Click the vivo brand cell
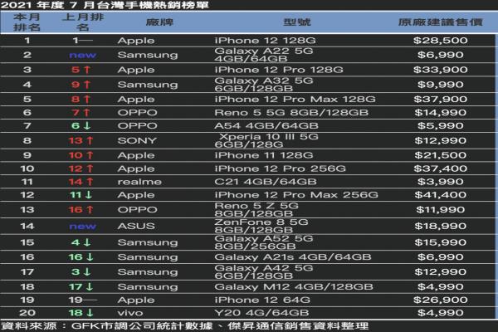Screen dimensions: 498x332 coord(130,313)
